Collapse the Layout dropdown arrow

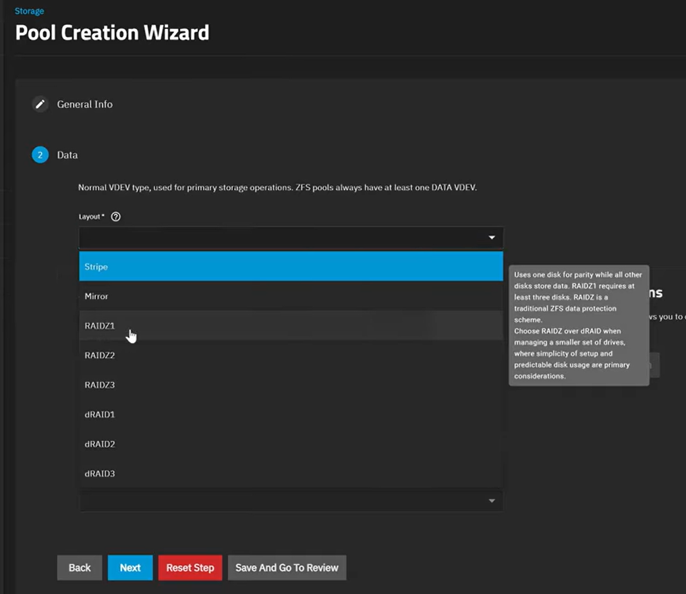coord(492,238)
